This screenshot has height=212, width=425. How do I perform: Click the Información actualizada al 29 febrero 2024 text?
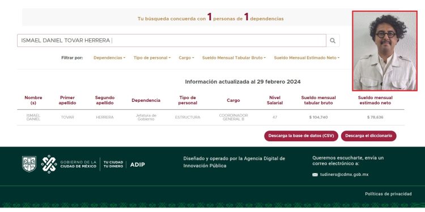point(243,81)
